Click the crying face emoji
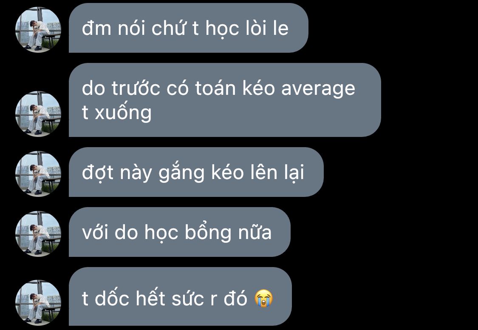 click(x=264, y=298)
